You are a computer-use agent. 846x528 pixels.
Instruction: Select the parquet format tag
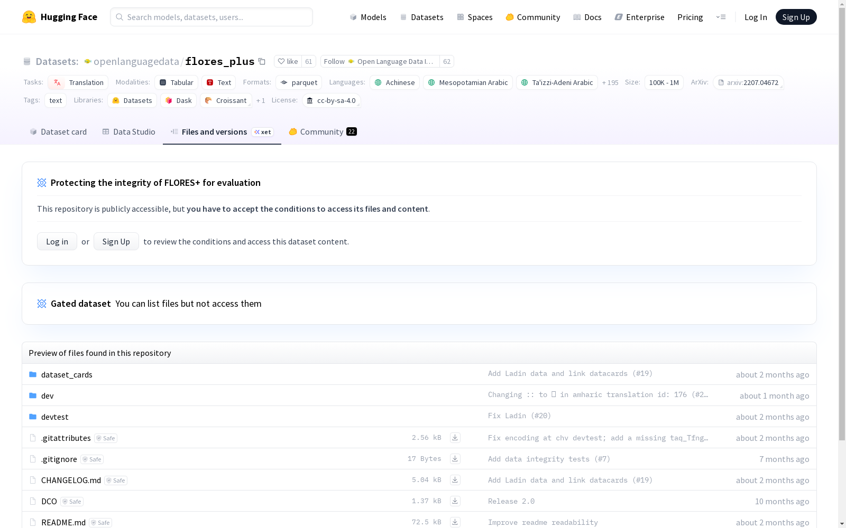point(299,82)
